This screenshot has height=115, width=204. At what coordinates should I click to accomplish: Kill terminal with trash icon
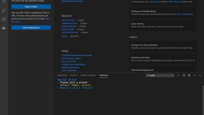click(x=189, y=75)
